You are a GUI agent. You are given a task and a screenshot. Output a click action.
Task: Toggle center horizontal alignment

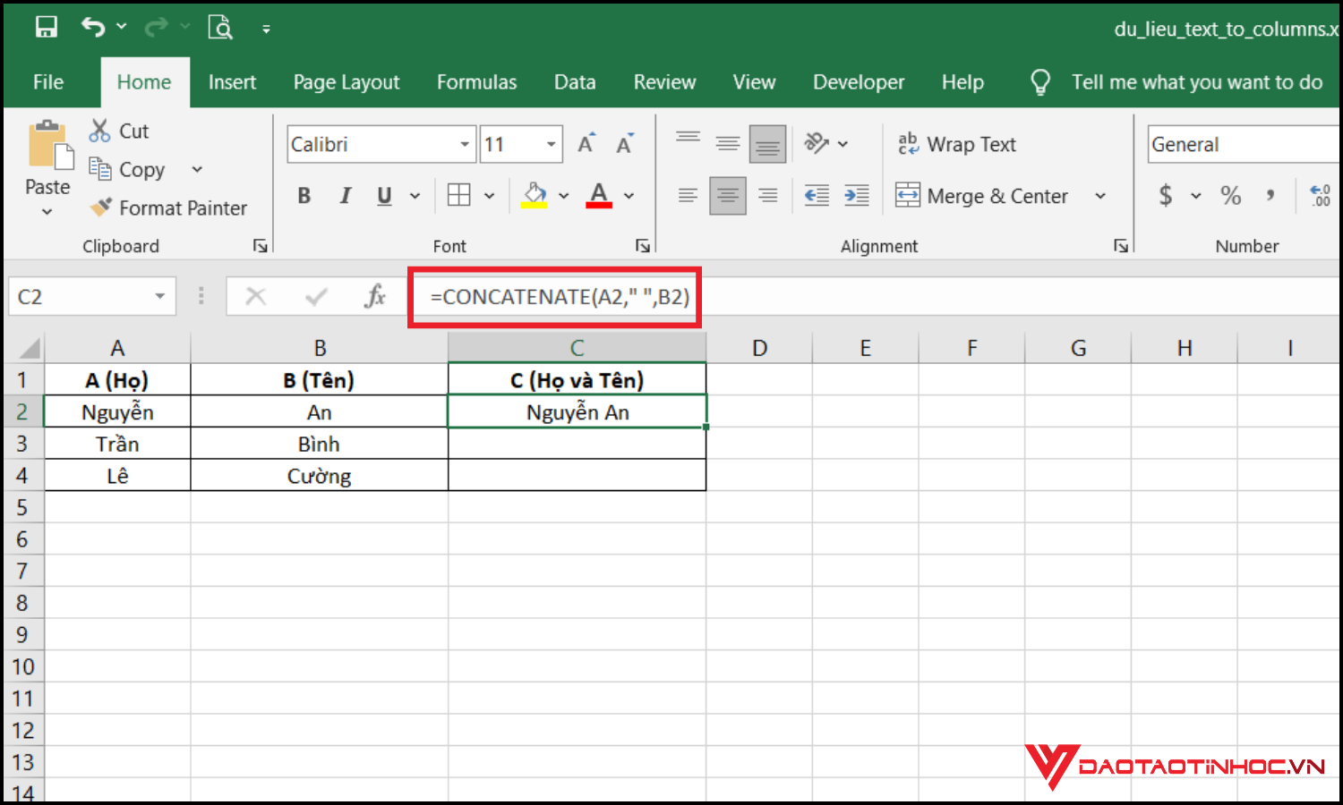pos(728,195)
